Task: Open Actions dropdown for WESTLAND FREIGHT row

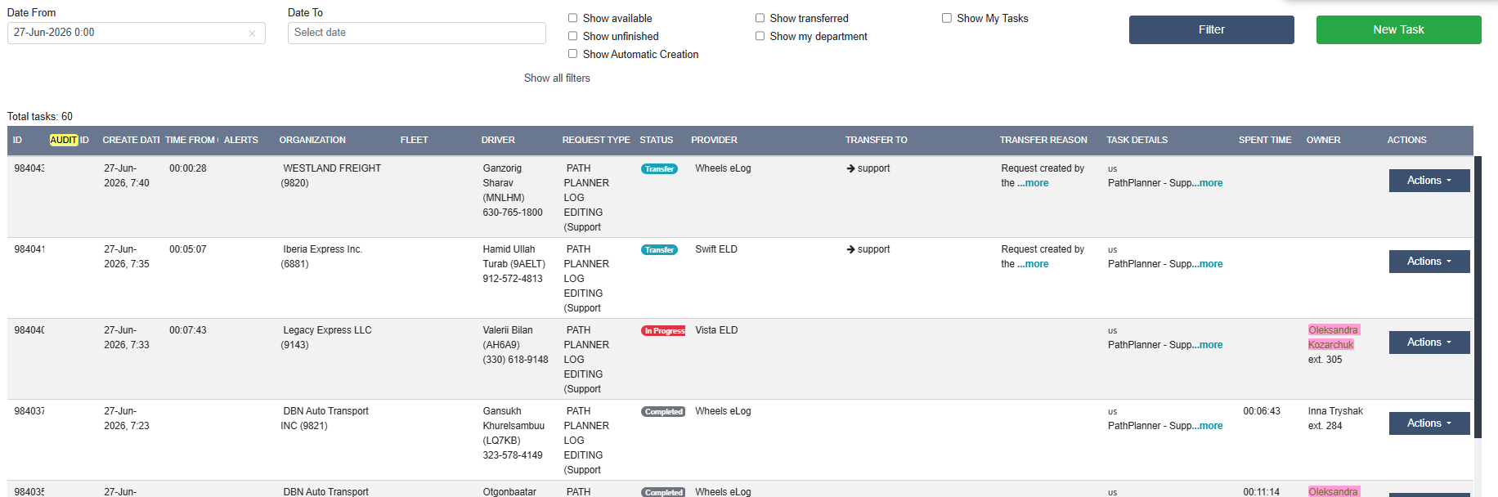Action: tap(1428, 181)
